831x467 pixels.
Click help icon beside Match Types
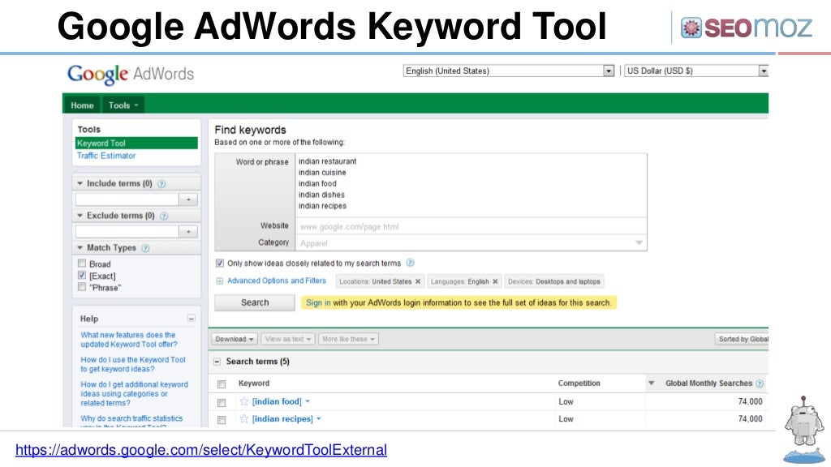[146, 248]
